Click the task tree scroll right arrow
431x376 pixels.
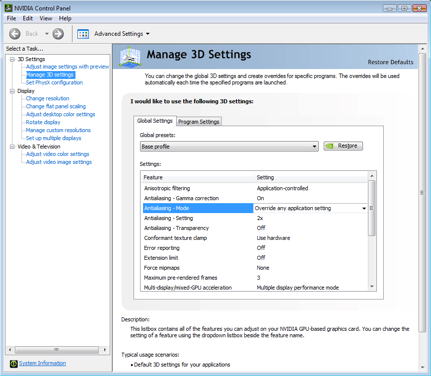point(105,350)
